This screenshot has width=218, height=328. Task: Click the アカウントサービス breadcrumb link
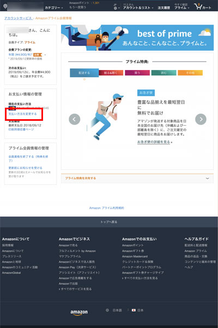point(19,18)
